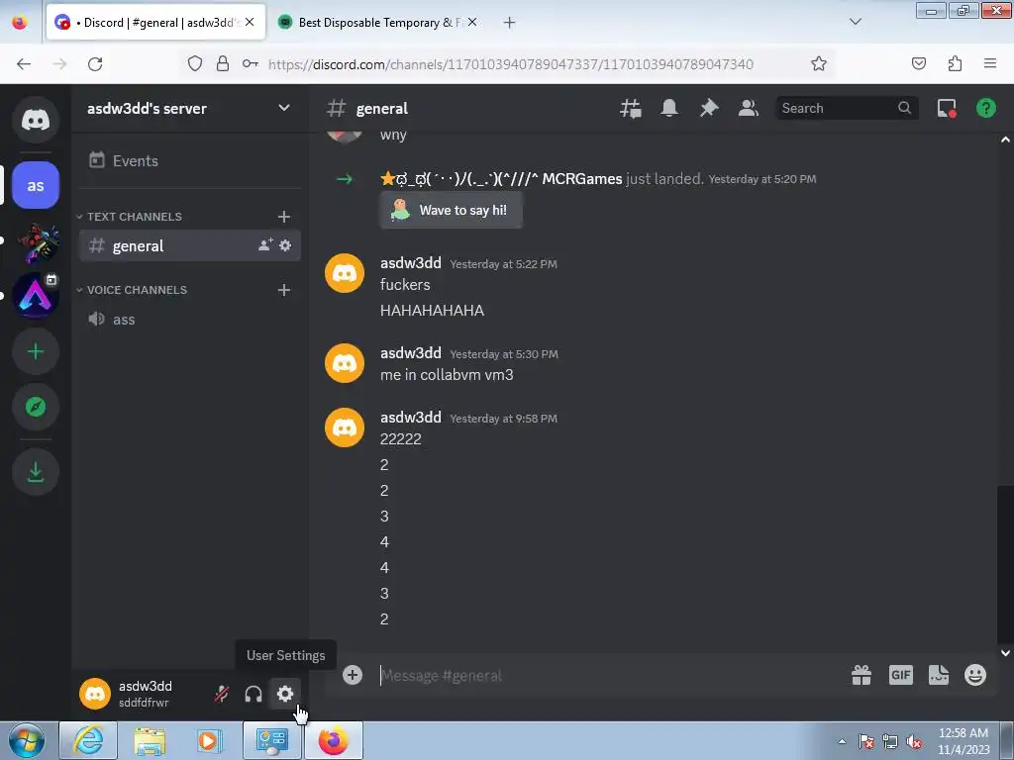Click asdw3dd avatar on 5:30 PM message

(345, 363)
